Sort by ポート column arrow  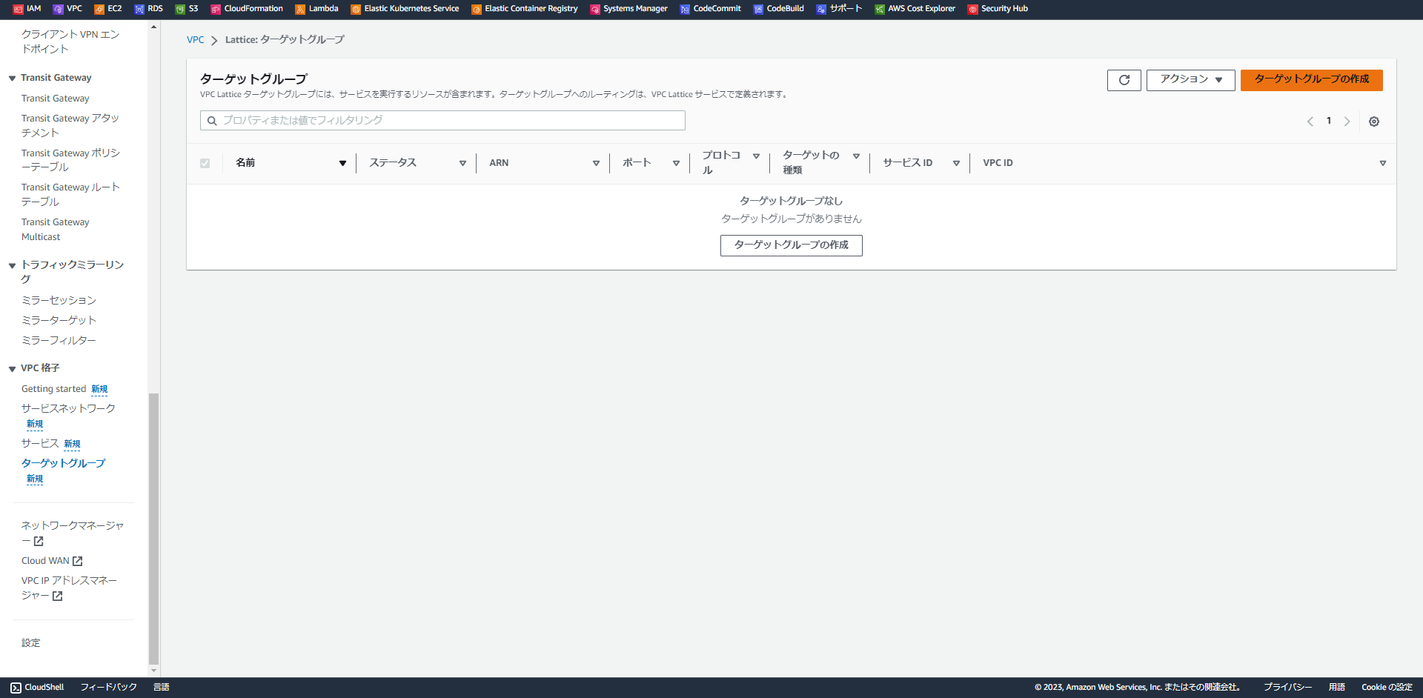click(676, 163)
